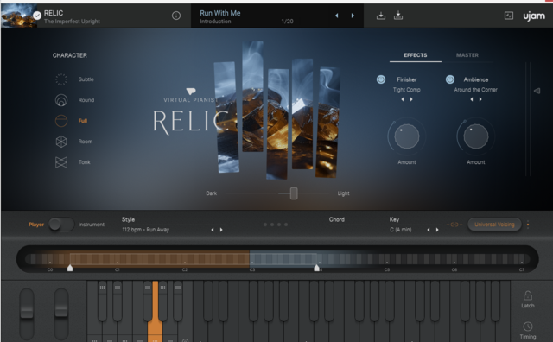Screen dimensions: 553x342
Task: Click the second black key with pattern icon
Action: 118,301
